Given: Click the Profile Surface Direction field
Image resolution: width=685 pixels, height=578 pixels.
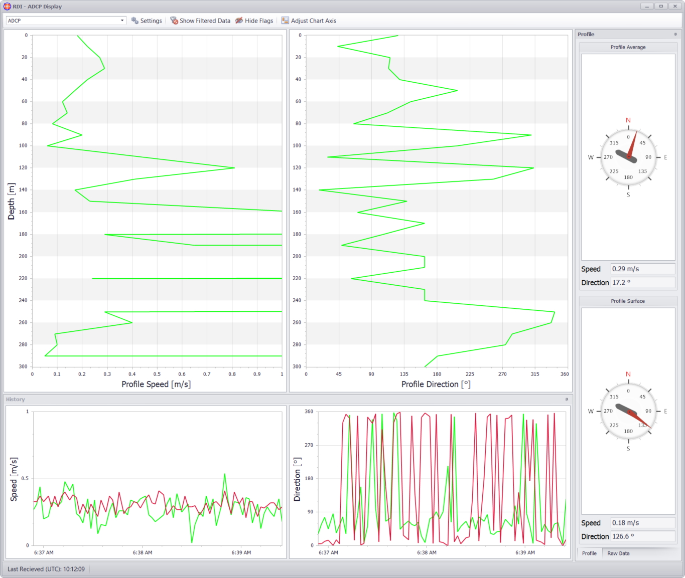Looking at the screenshot, I should (x=643, y=536).
